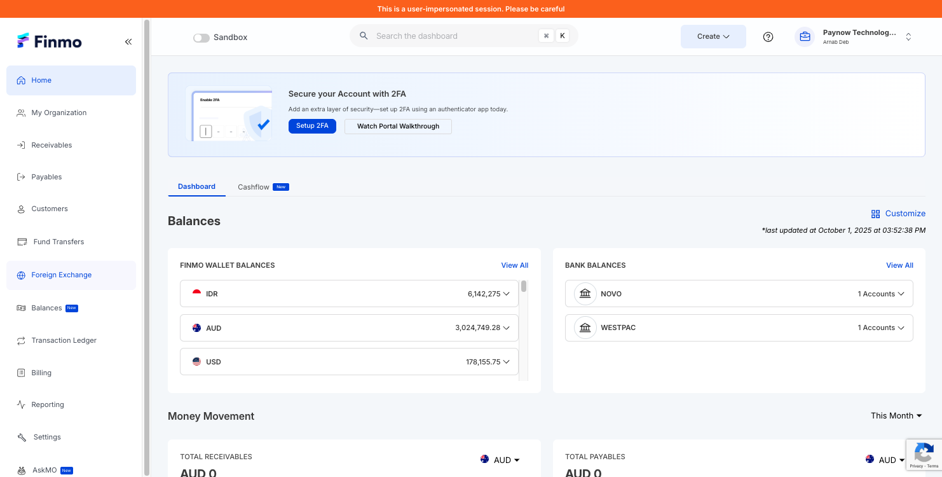This screenshot has width=942, height=477.
Task: Click the sidebar vertical scrollbar
Action: pos(147,247)
